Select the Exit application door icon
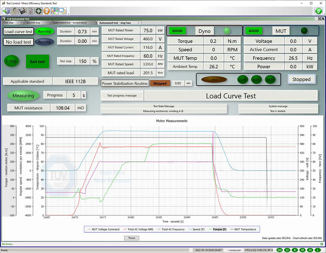The image size is (326, 253). point(6,11)
